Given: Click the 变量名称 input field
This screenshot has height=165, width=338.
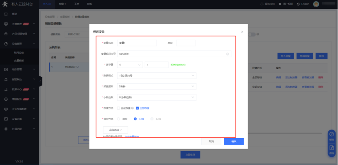Looking at the screenshot, I should coord(137,43).
